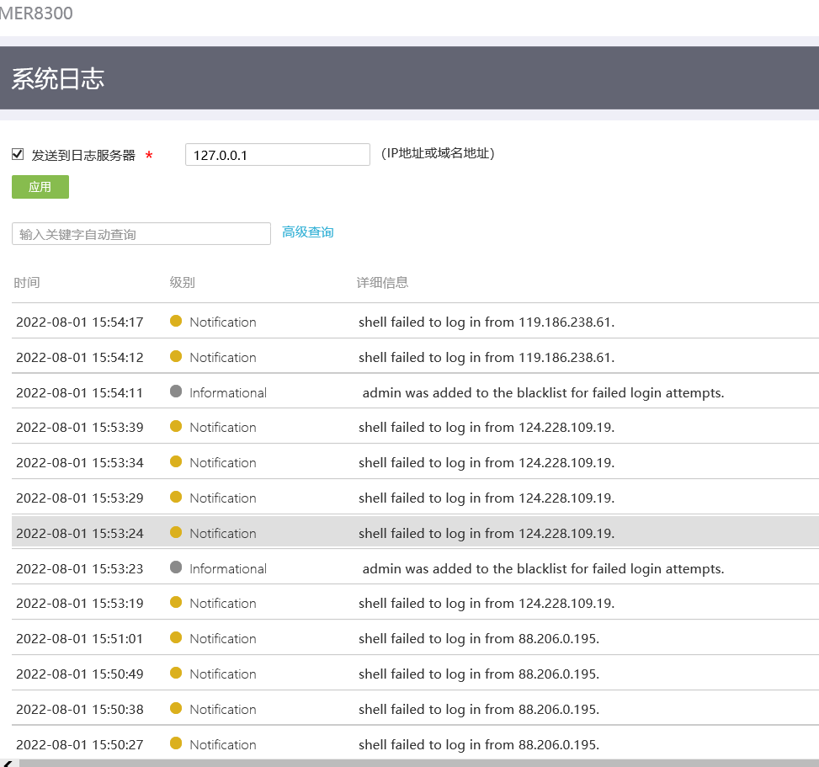Click gray Informational dot for 15:54:11 entry
Image resolution: width=819 pixels, height=767 pixels.
(x=176, y=391)
